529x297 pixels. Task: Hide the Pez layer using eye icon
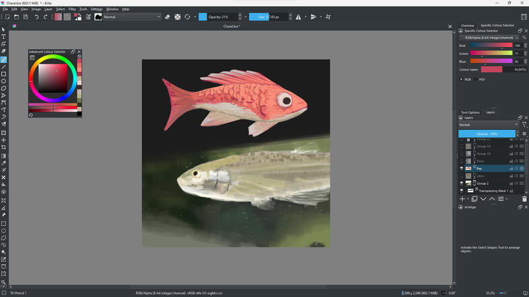(462, 168)
